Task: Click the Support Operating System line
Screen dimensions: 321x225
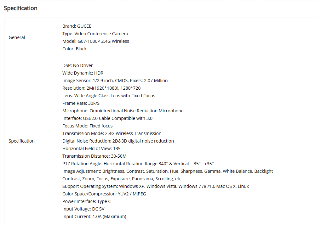Action: 156,186
